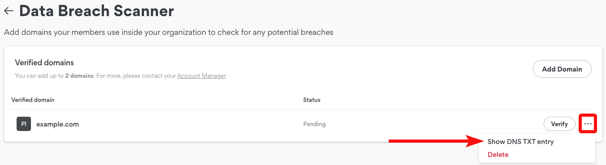This screenshot has width=606, height=165.
Task: Click the PI avatar badge beside example.com
Action: [x=24, y=124]
